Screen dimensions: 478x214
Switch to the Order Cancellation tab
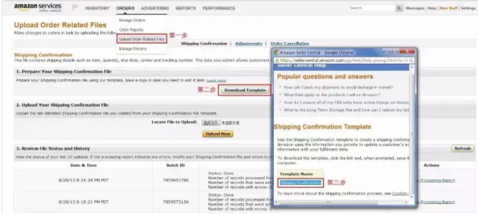point(289,44)
